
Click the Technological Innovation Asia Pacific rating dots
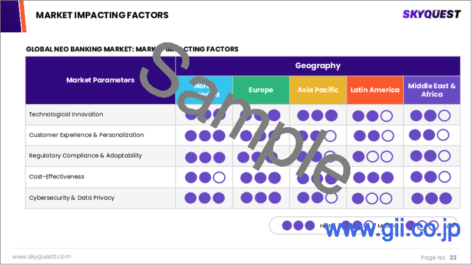(x=317, y=115)
